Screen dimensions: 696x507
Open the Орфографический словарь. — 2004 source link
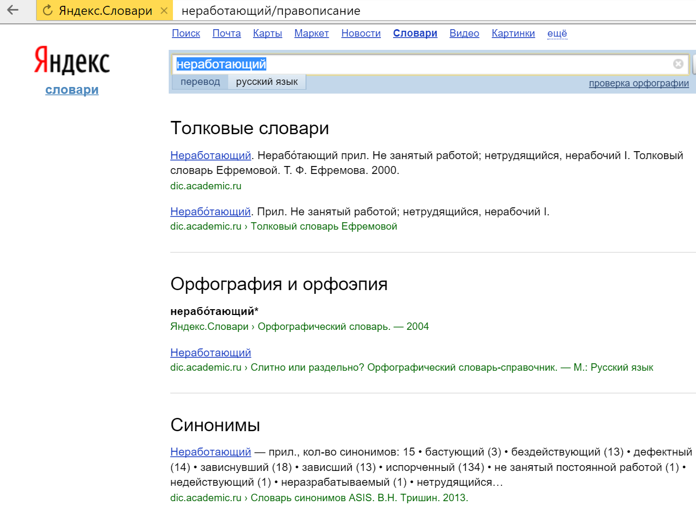click(343, 327)
